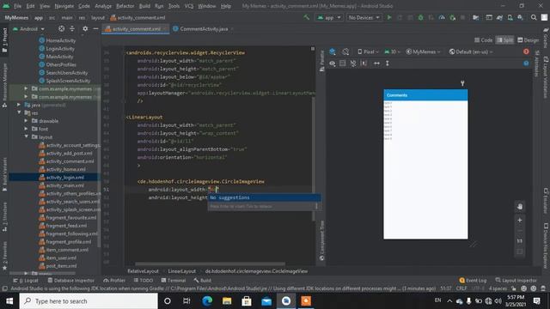The height and width of the screenshot is (309, 550).
Task: Open notifications center icon
Action: [x=536, y=301]
